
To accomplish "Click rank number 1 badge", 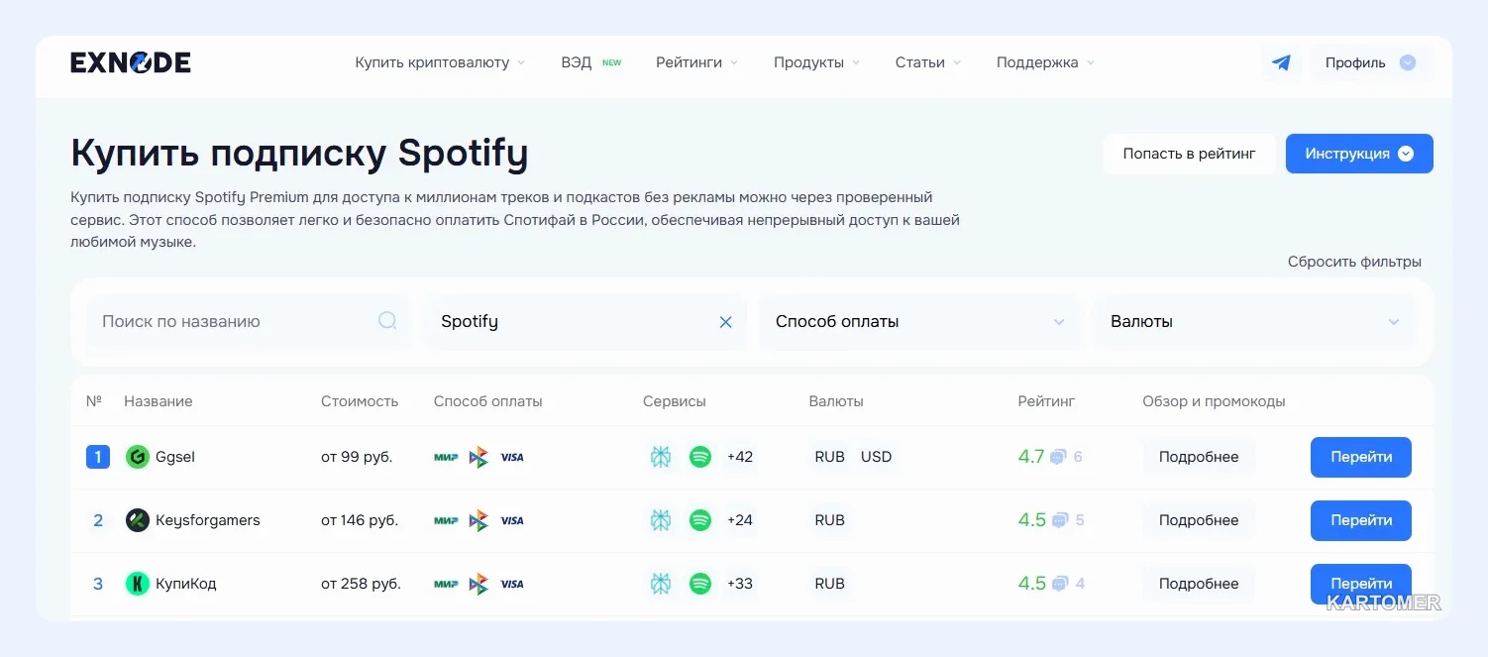I will pos(98,457).
